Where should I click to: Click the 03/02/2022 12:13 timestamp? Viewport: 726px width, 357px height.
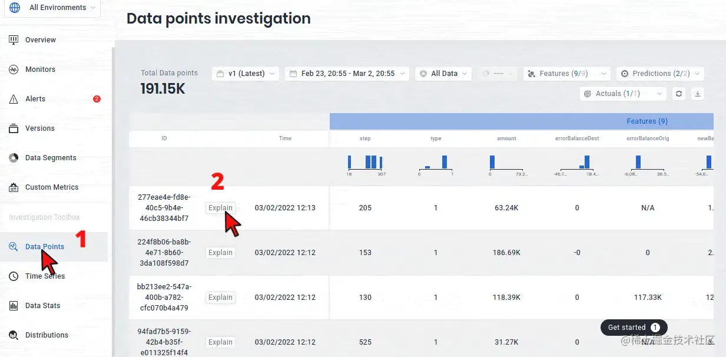[x=285, y=208]
